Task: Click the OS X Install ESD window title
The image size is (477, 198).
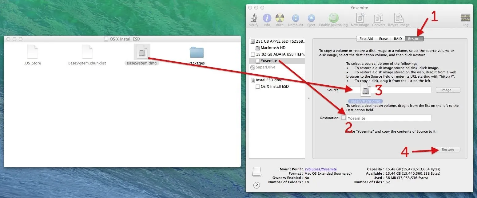Action: coord(125,39)
